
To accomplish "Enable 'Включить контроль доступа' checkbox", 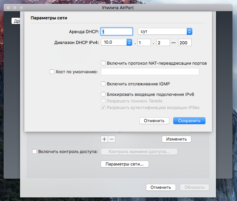I will tap(35, 151).
